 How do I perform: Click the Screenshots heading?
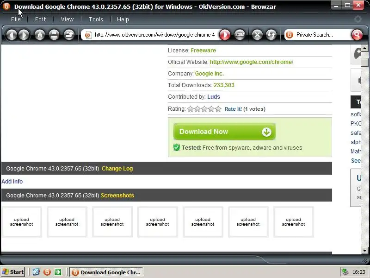117,196
